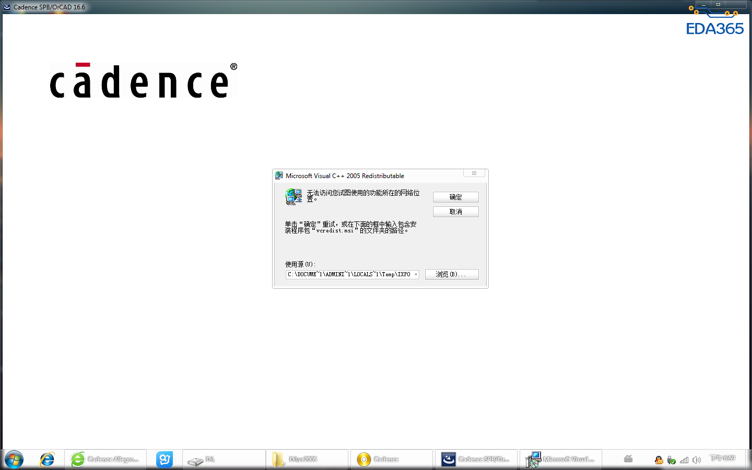The width and height of the screenshot is (752, 470).
Task: Open the D:\ drive taskbar window
Action: pyautogui.click(x=224, y=460)
